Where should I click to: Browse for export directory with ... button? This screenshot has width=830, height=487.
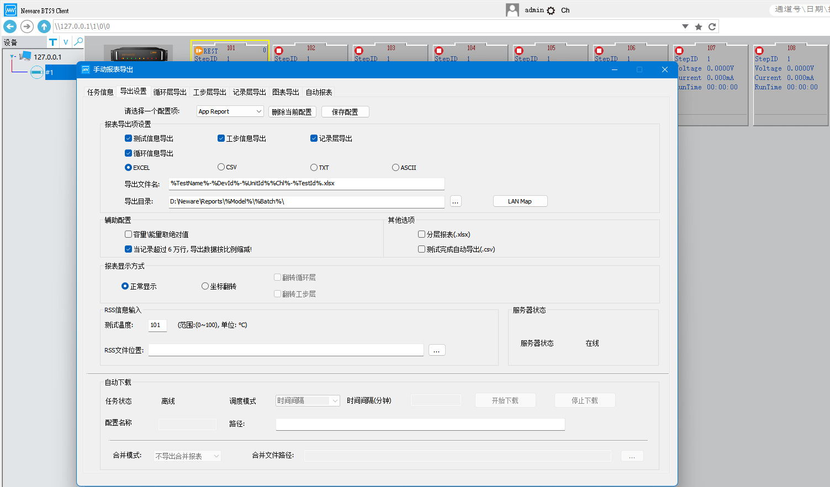pos(456,201)
